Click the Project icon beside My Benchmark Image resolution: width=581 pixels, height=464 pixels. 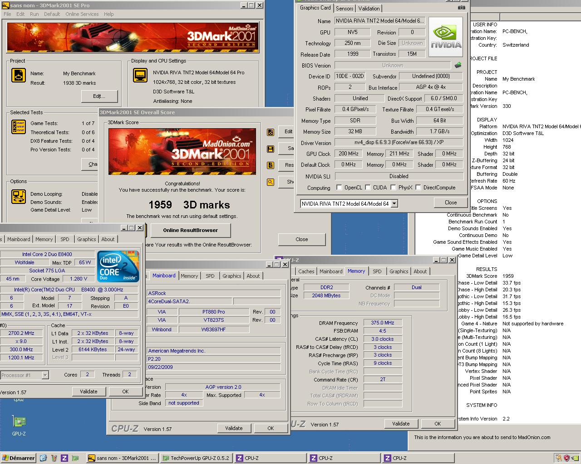[x=19, y=75]
